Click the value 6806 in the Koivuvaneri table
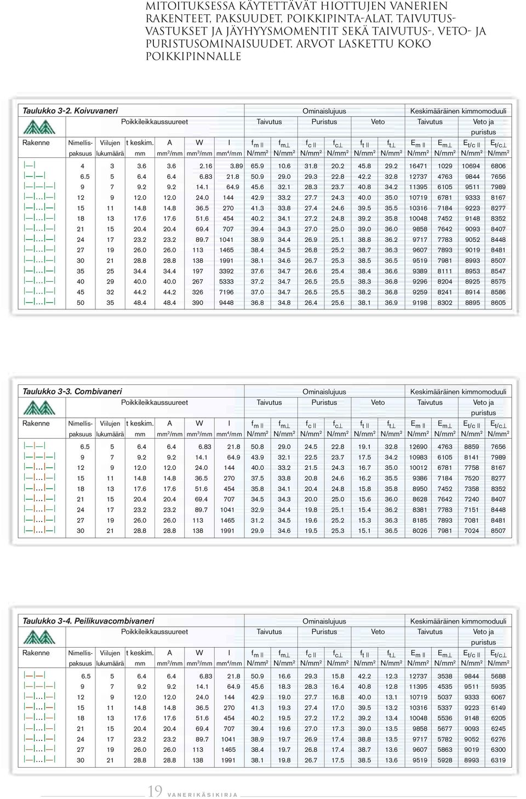The width and height of the screenshot is (526, 799). click(498, 166)
